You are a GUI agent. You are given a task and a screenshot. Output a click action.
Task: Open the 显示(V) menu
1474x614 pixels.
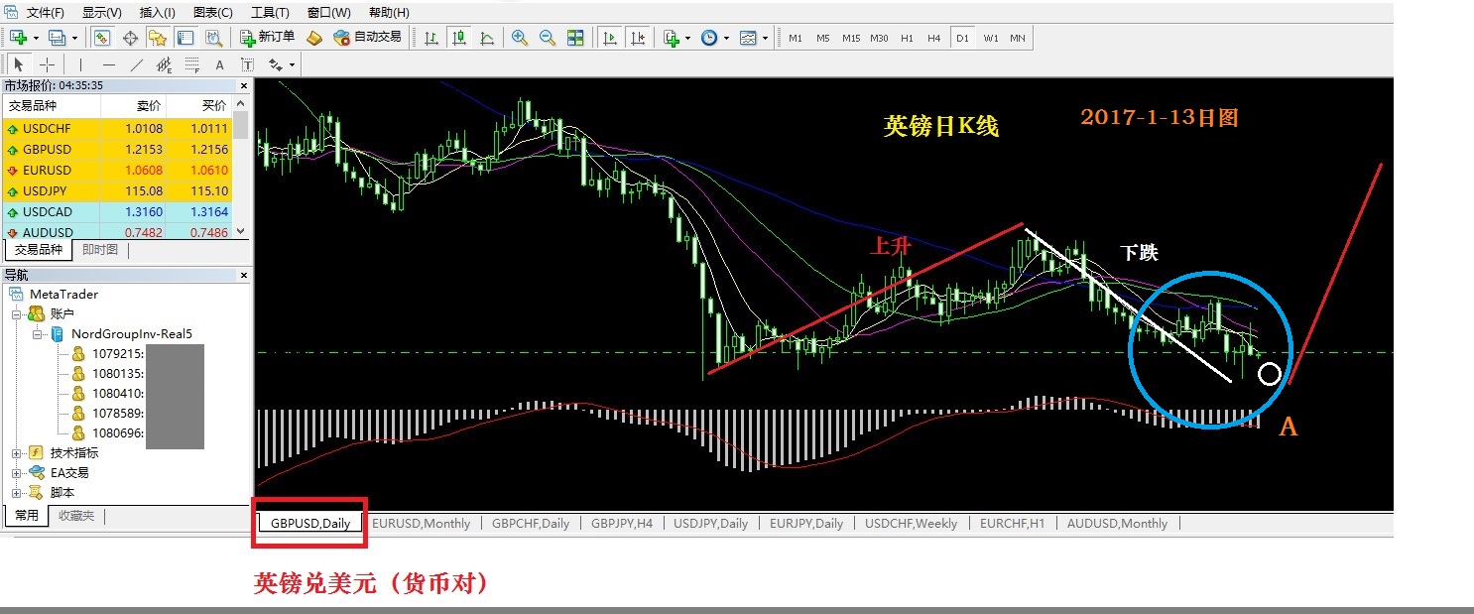101,13
